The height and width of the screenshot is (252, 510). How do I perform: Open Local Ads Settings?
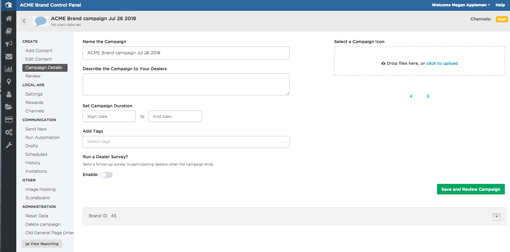[x=34, y=94]
